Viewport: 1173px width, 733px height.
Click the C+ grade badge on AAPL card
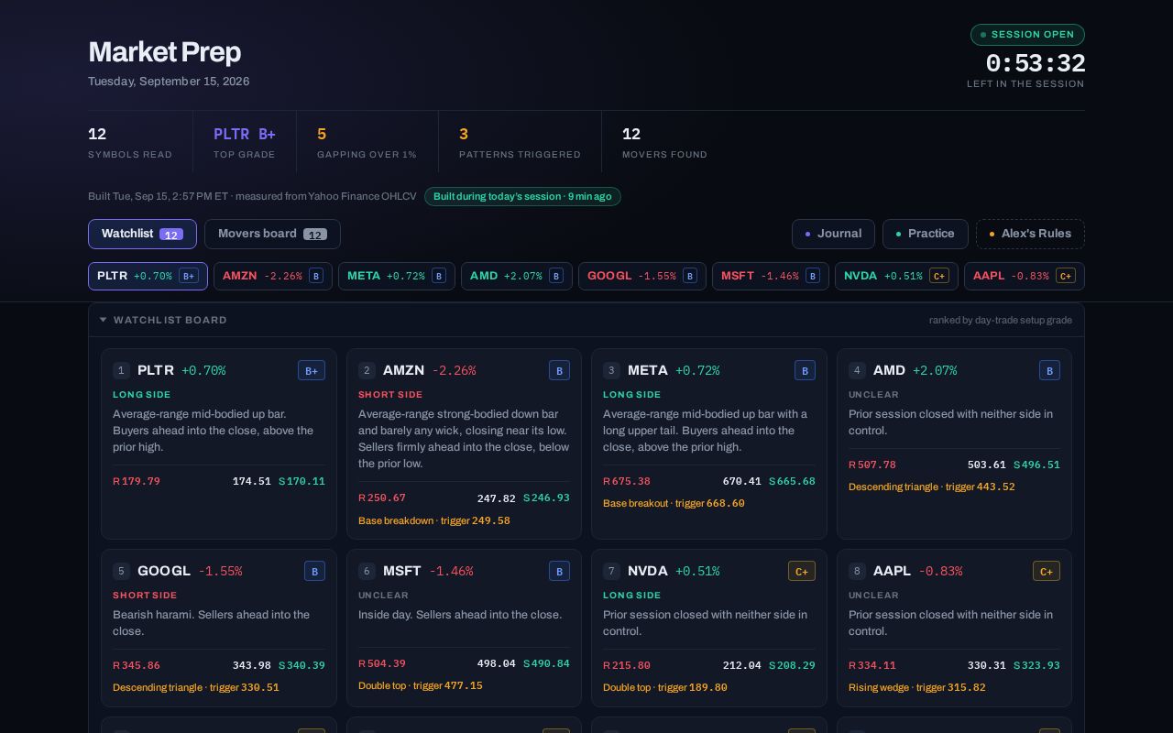1047,571
